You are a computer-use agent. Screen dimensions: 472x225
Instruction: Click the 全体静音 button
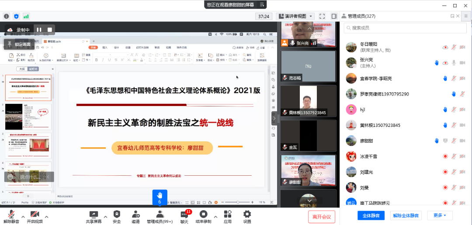pyautogui.click(x=371, y=215)
